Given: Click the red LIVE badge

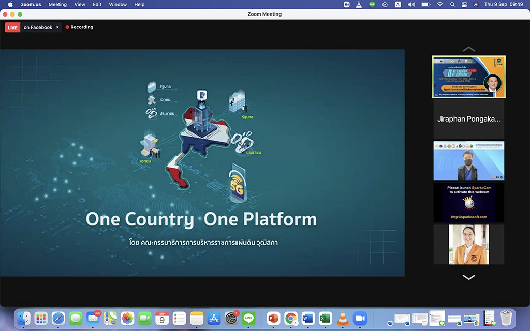Looking at the screenshot, I should click(12, 27).
